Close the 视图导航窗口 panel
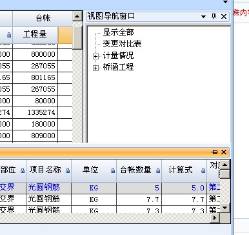The image size is (249, 235). point(224,16)
